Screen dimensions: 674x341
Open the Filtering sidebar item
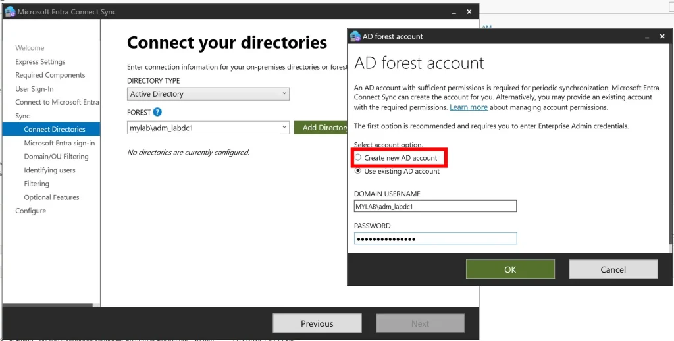click(x=37, y=184)
